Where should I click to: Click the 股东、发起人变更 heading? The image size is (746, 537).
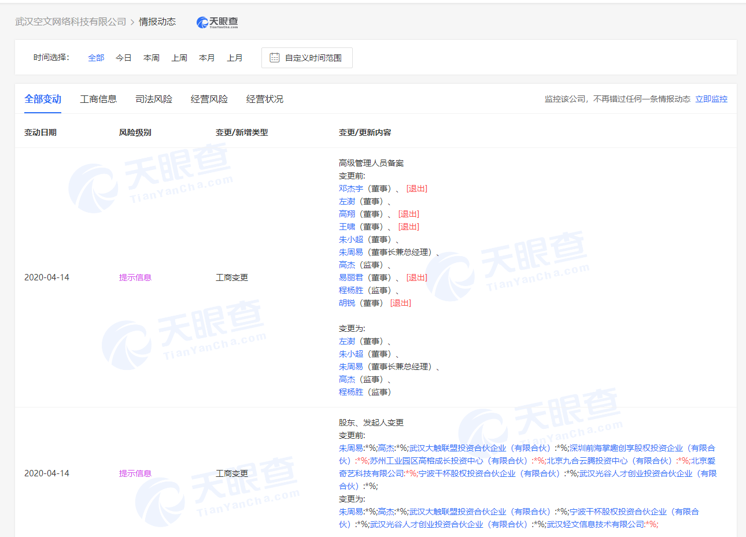[x=371, y=423]
